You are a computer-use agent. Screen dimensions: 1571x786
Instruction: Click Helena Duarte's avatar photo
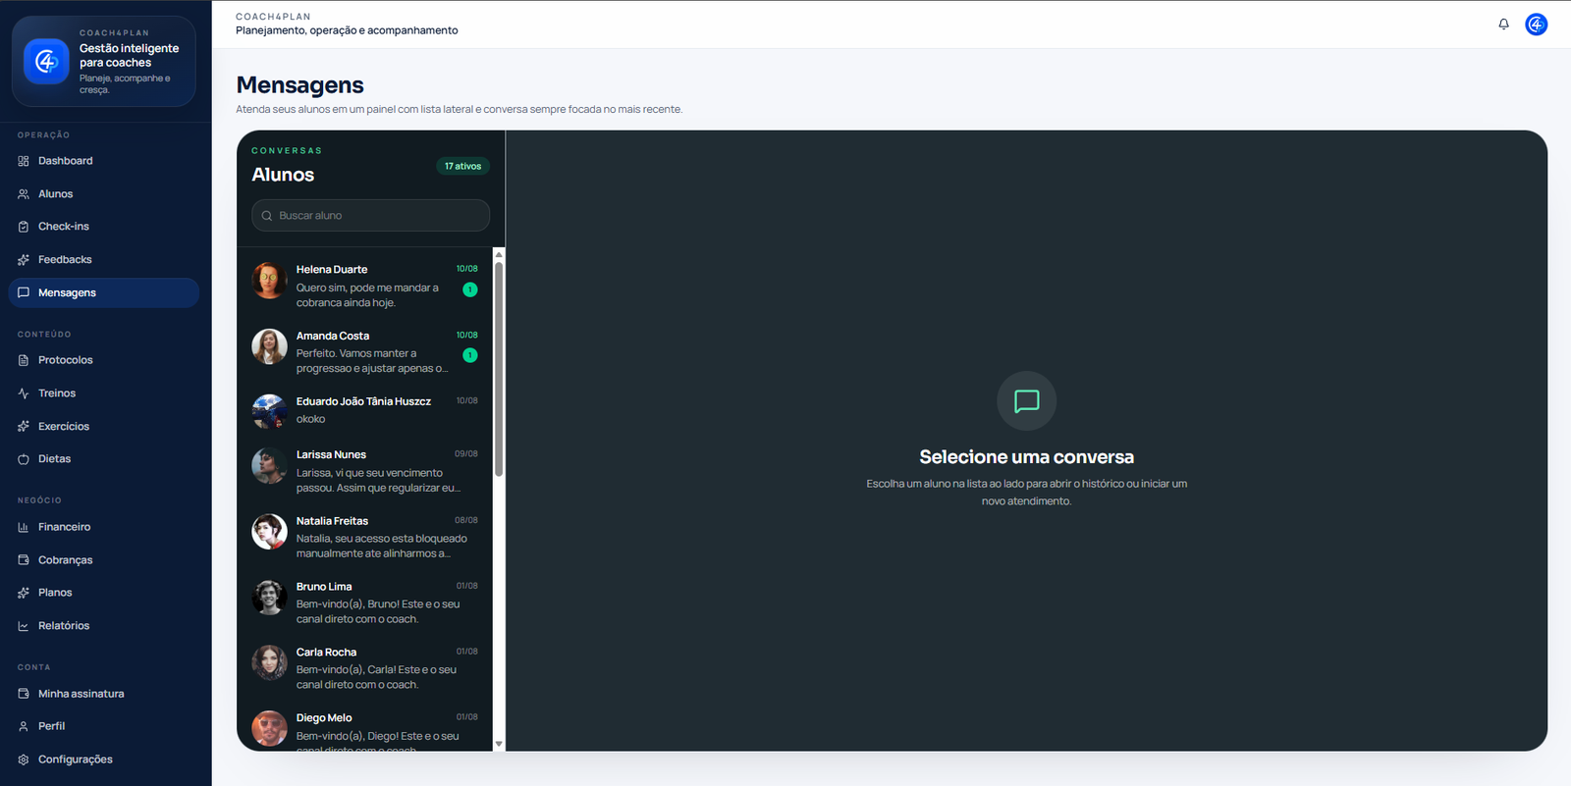click(x=269, y=281)
